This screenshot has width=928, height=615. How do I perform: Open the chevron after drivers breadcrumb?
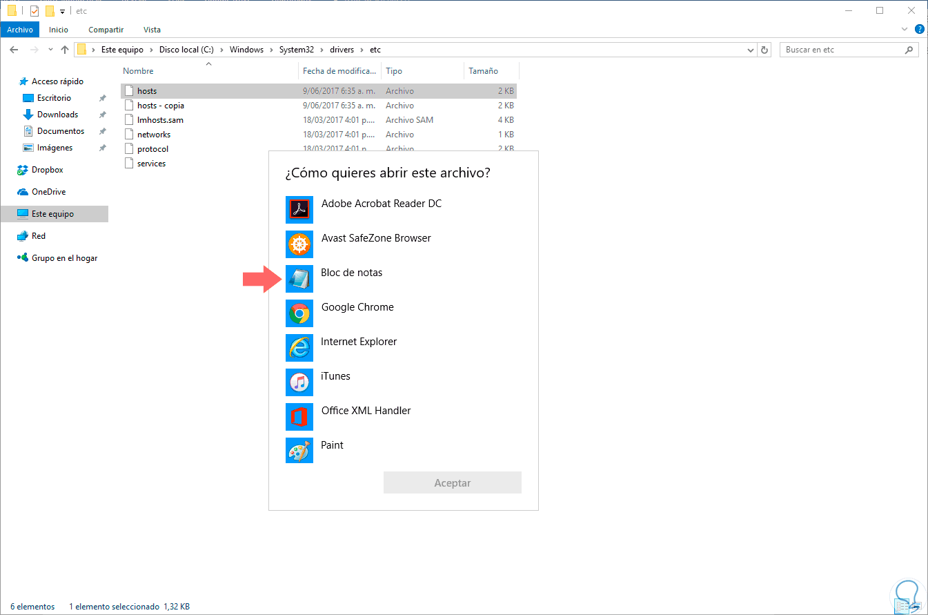[363, 50]
